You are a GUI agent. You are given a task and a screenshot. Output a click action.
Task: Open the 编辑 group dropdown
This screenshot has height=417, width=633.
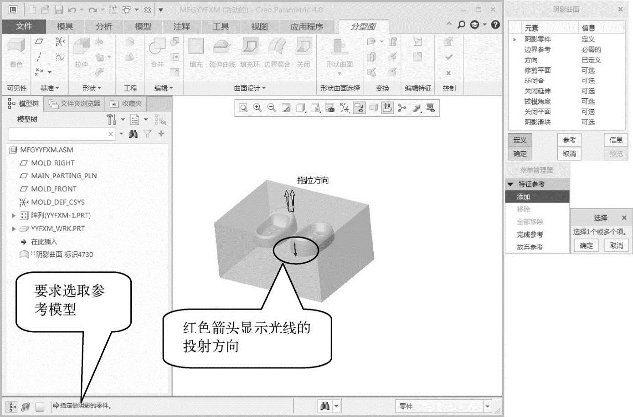164,88
